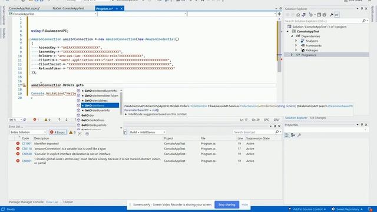
Task: Click Add to Source Control in status bar
Action: coord(307,210)
